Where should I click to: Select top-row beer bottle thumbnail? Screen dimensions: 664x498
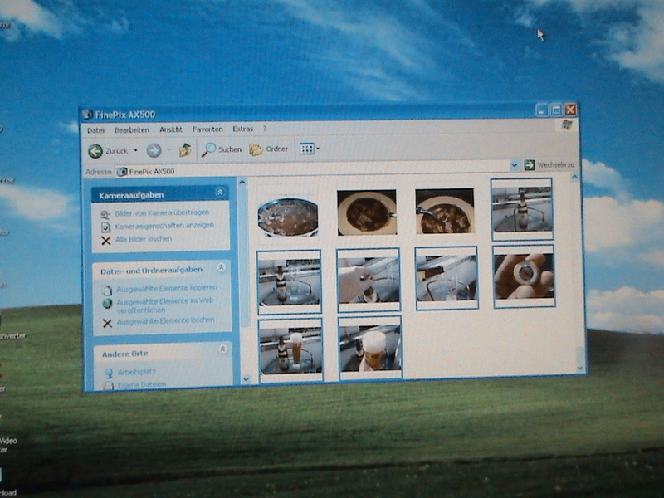click(522, 209)
